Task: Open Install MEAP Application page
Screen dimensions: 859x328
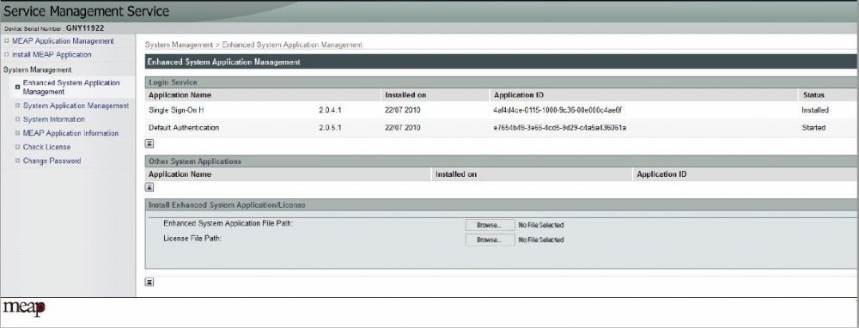Action: click(52, 55)
